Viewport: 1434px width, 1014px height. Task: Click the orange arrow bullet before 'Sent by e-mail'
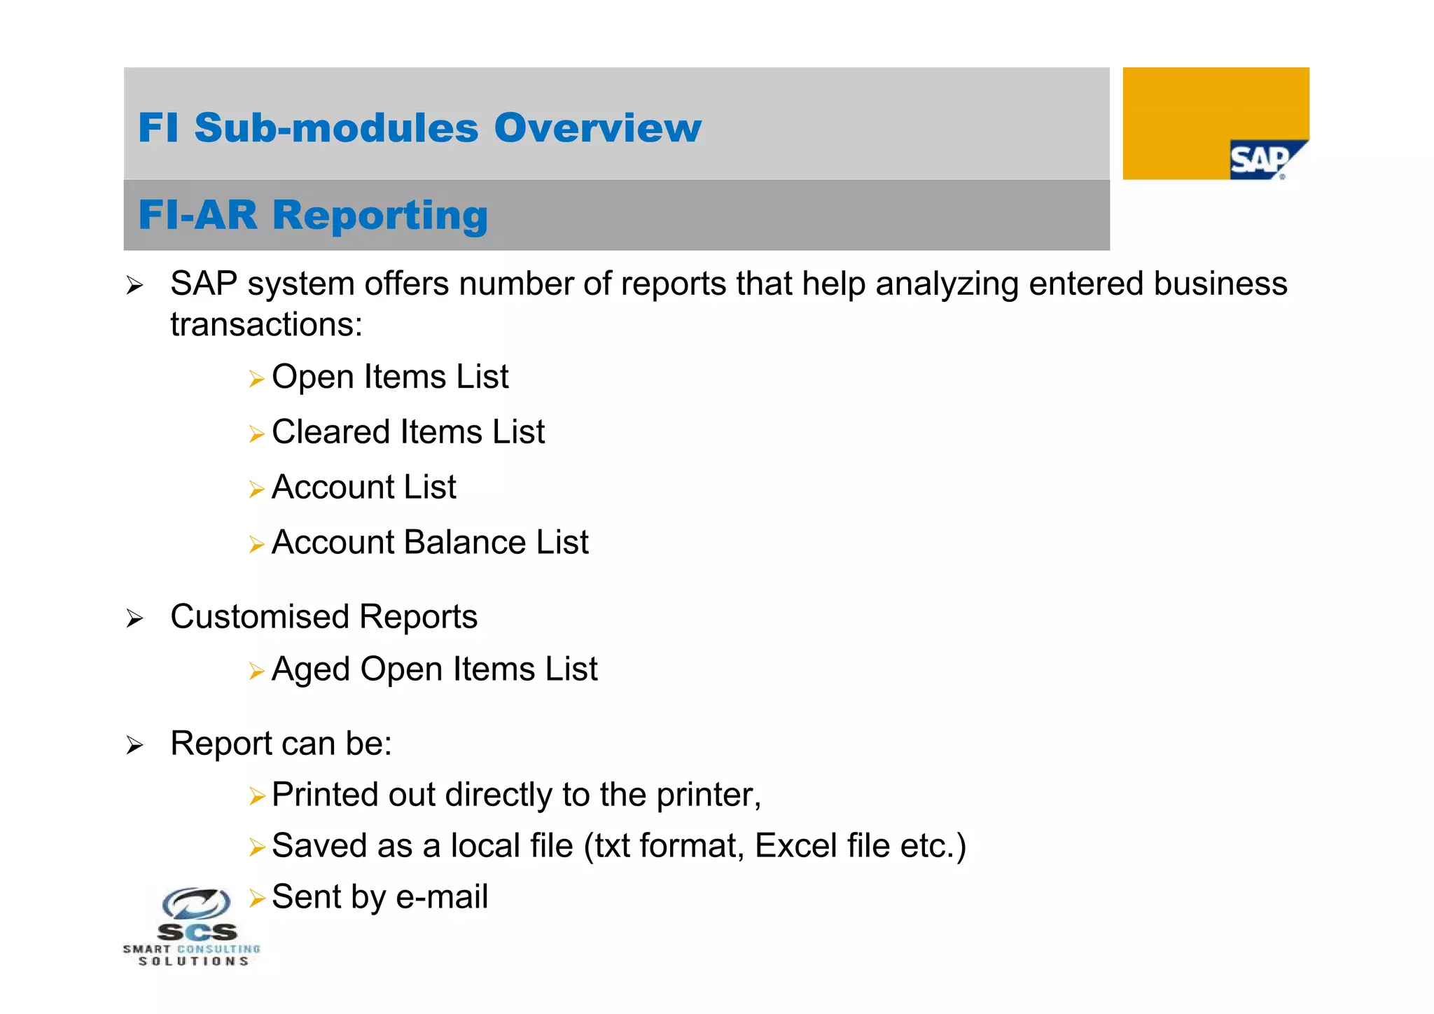pyautogui.click(x=256, y=898)
